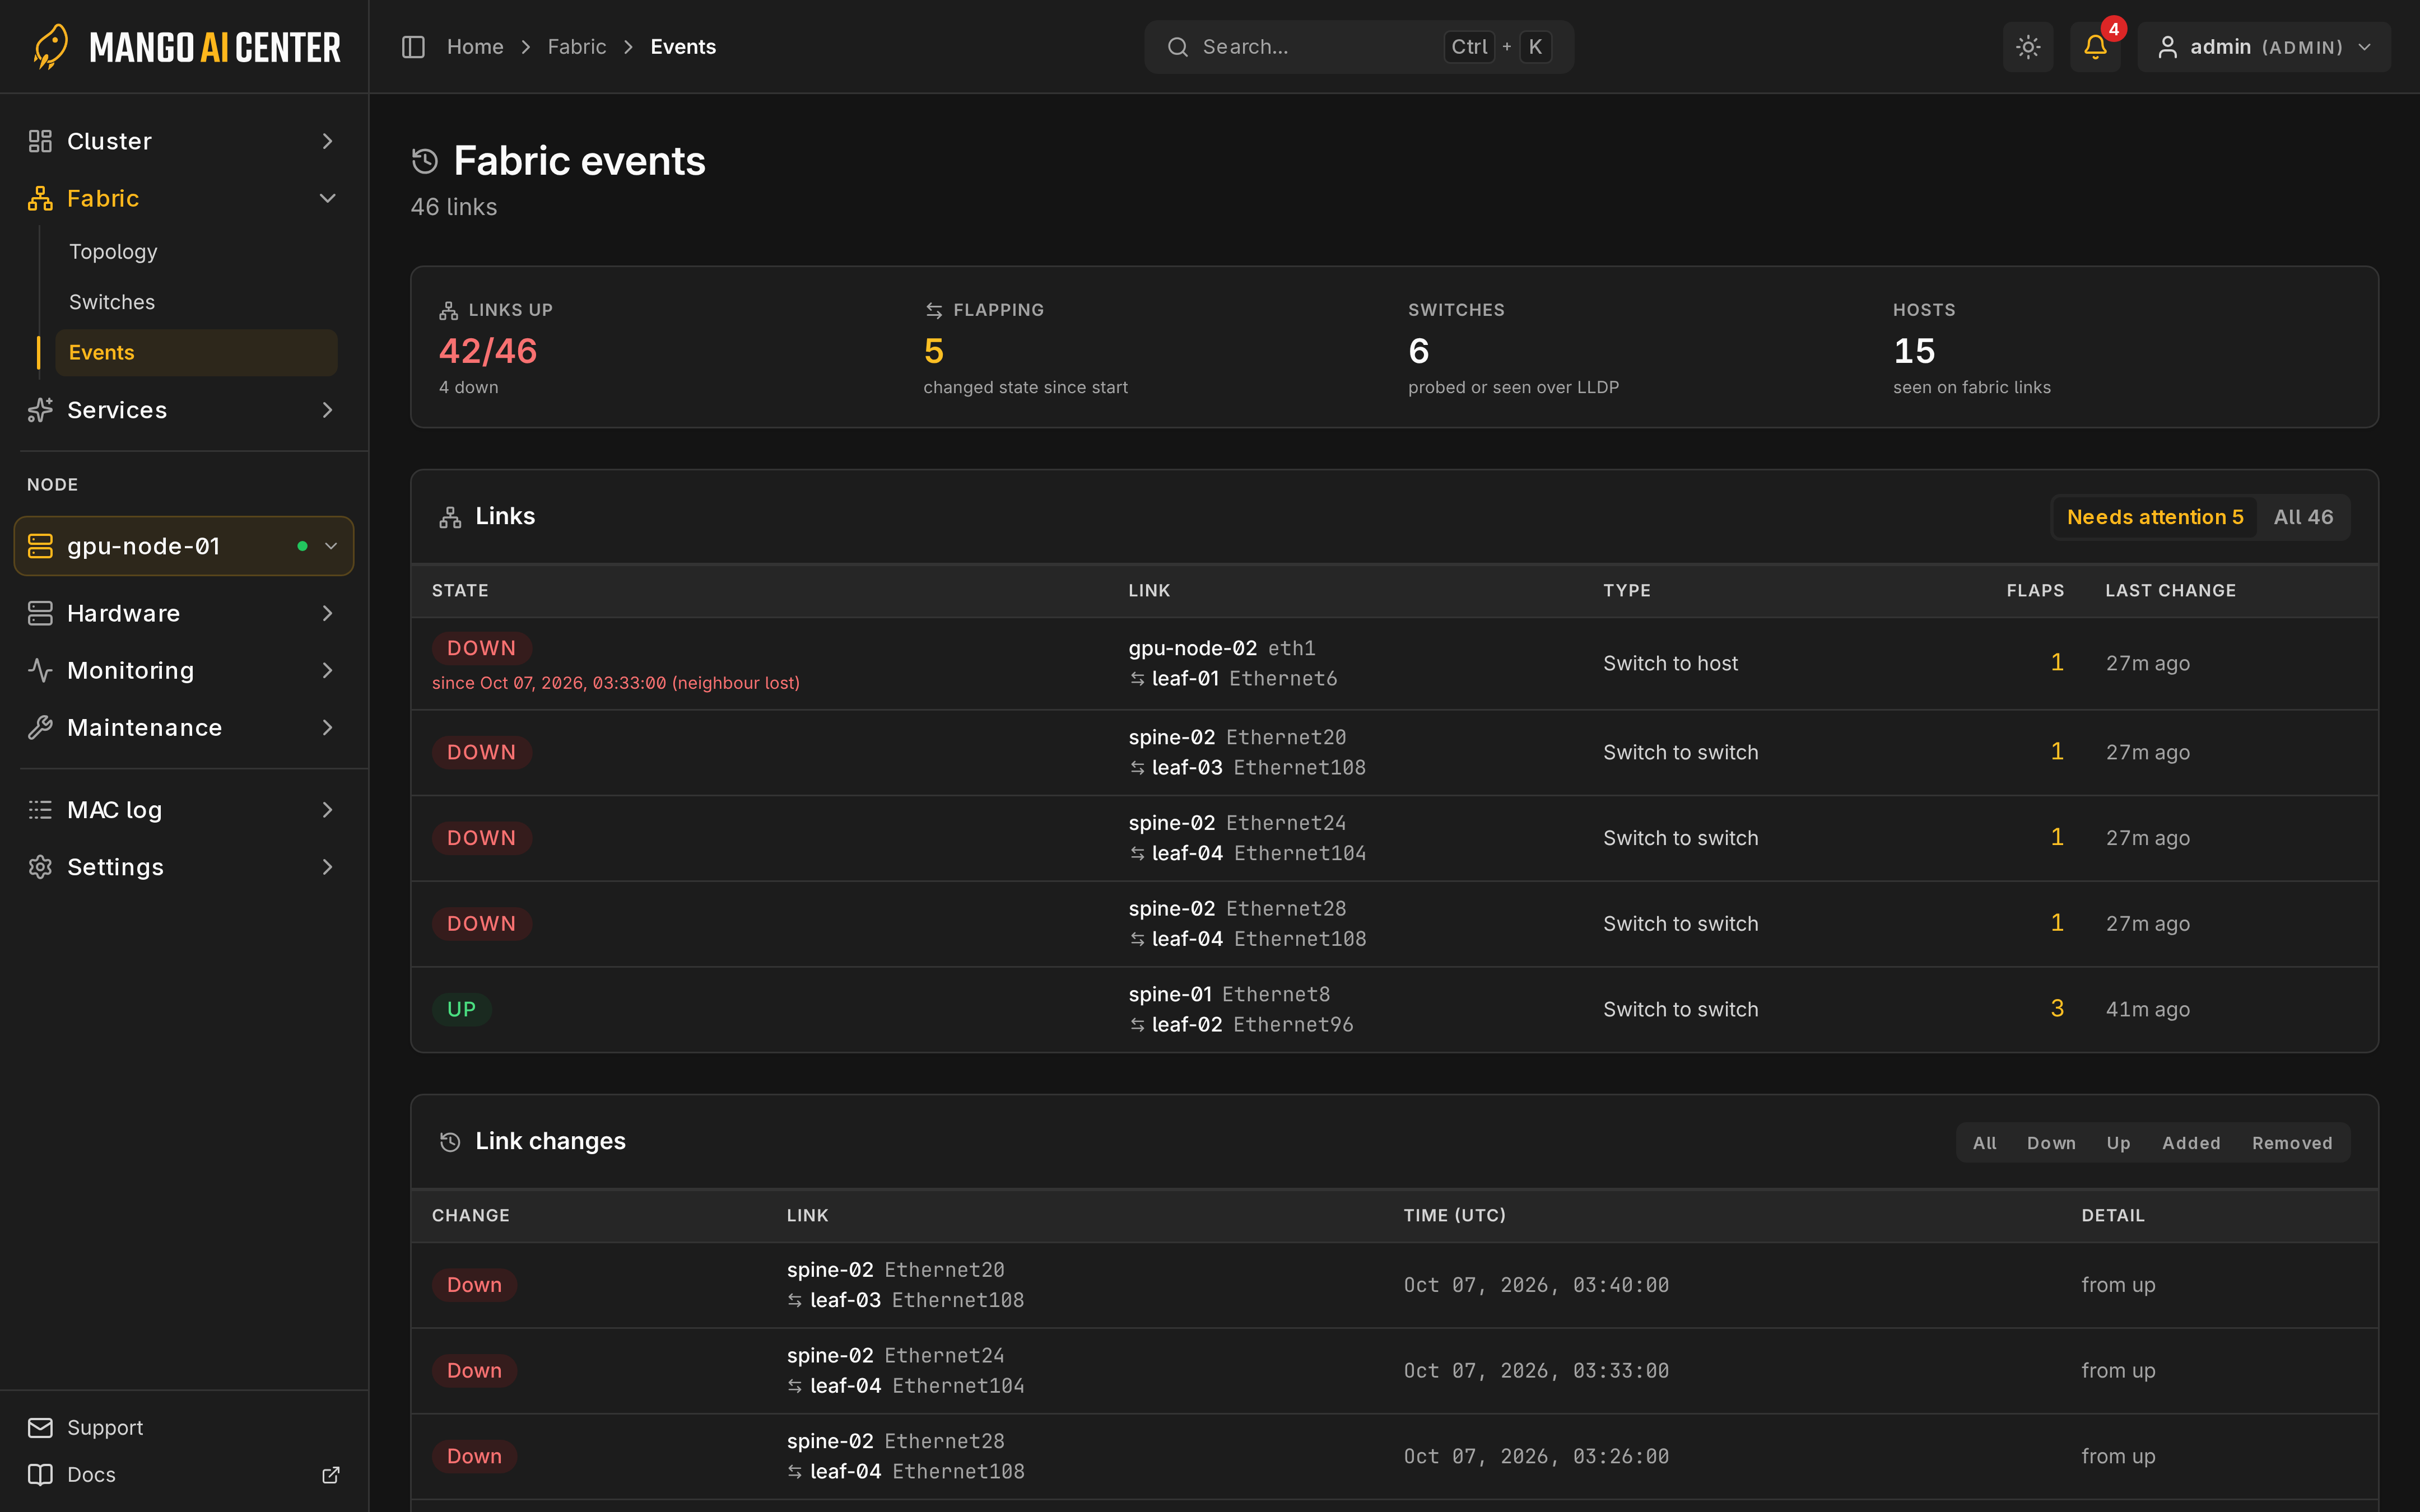
Task: Click the Mango AI Center rocket logo
Action: pos(50,46)
